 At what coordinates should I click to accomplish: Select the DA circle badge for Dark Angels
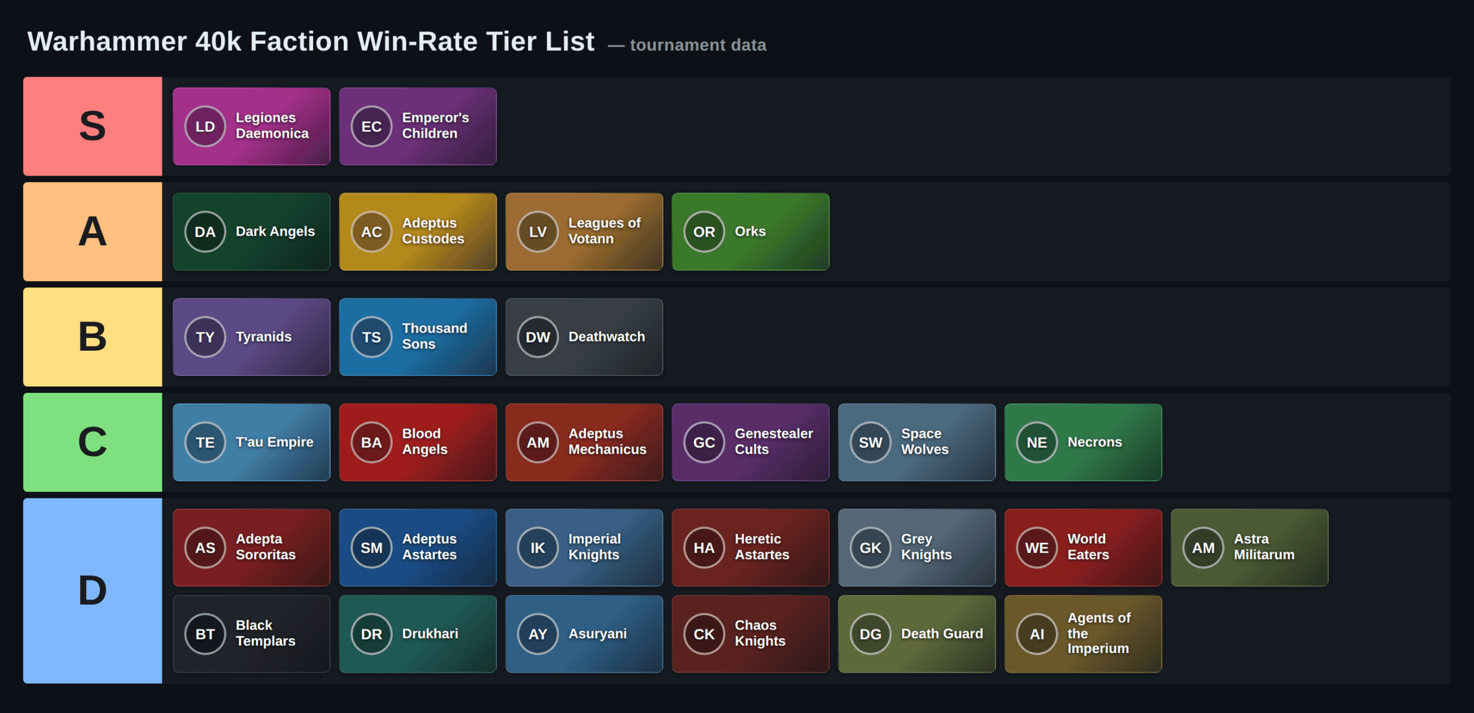pyautogui.click(x=205, y=232)
